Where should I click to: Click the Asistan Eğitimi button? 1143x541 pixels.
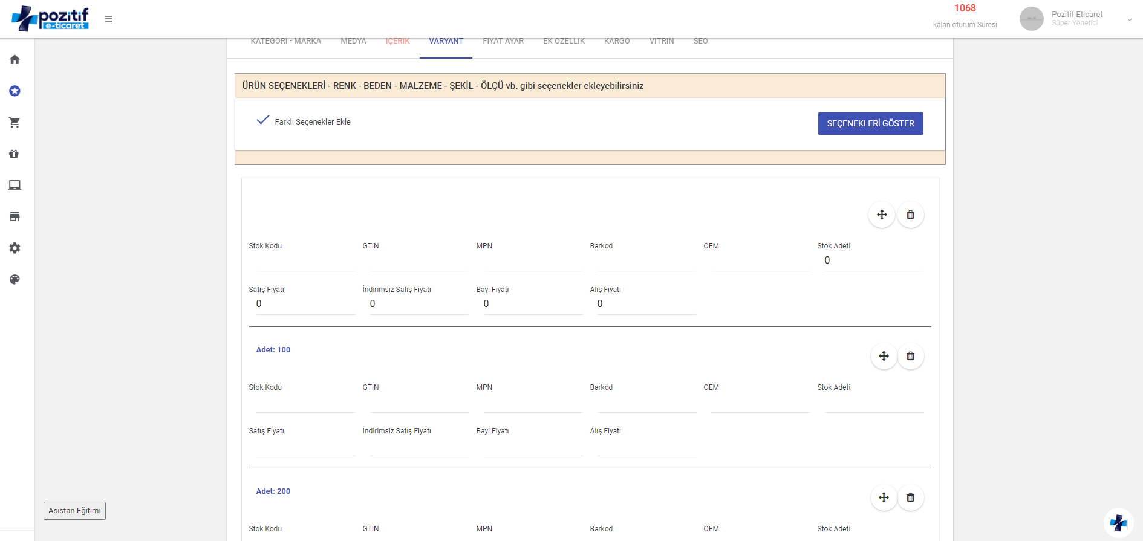74,511
